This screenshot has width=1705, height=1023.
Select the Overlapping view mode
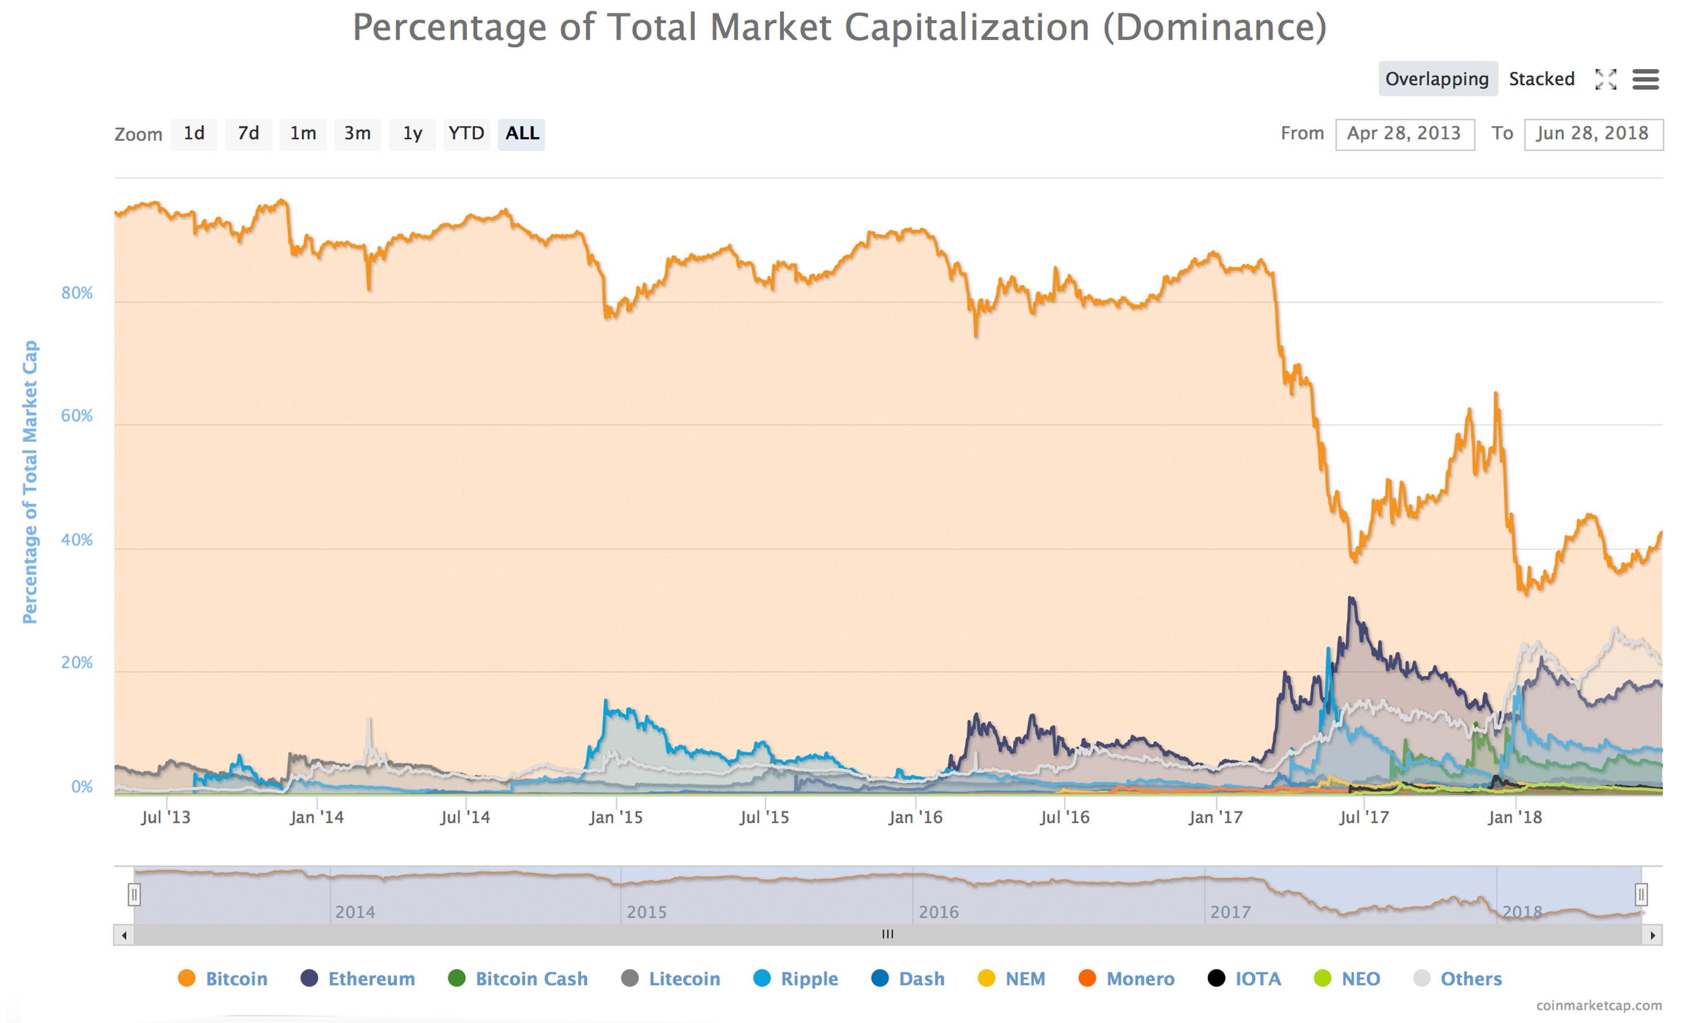(1438, 78)
